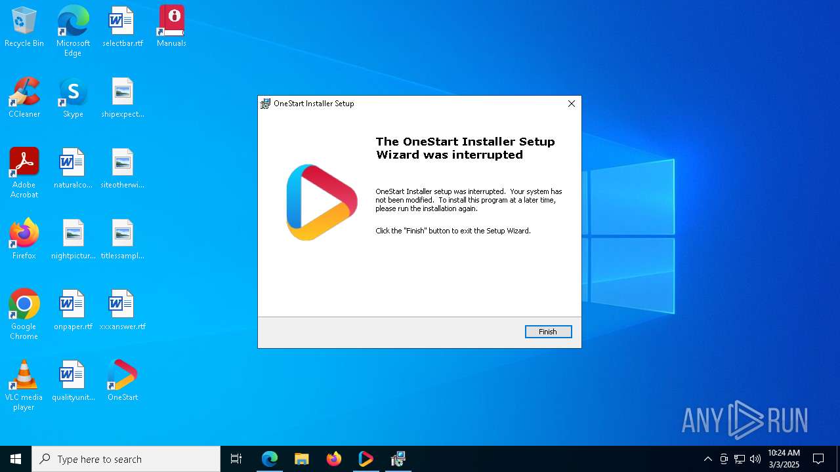Click the "Wizard was interrupted" heading text

pyautogui.click(x=450, y=155)
